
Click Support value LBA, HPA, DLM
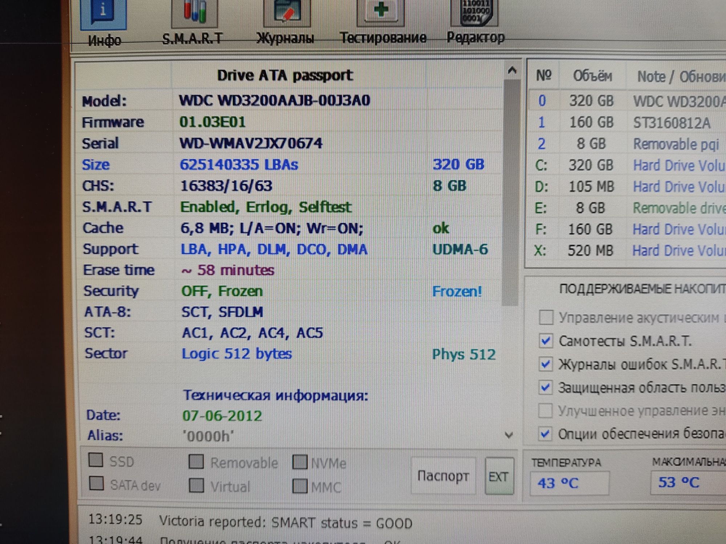click(274, 250)
